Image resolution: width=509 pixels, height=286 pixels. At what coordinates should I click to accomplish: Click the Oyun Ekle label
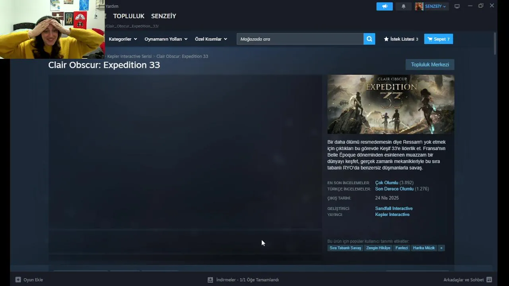[x=33, y=280]
